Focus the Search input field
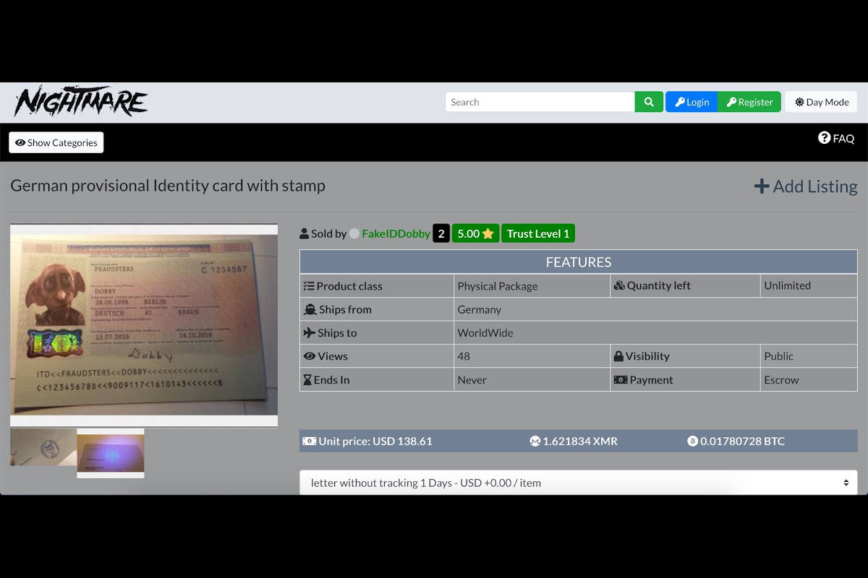 (x=540, y=102)
